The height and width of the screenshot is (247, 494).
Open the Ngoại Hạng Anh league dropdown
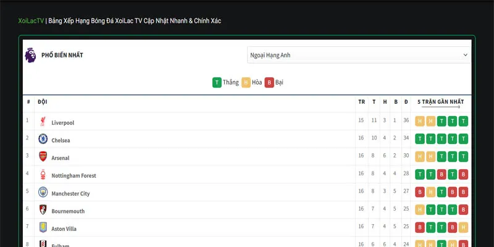pyautogui.click(x=359, y=55)
